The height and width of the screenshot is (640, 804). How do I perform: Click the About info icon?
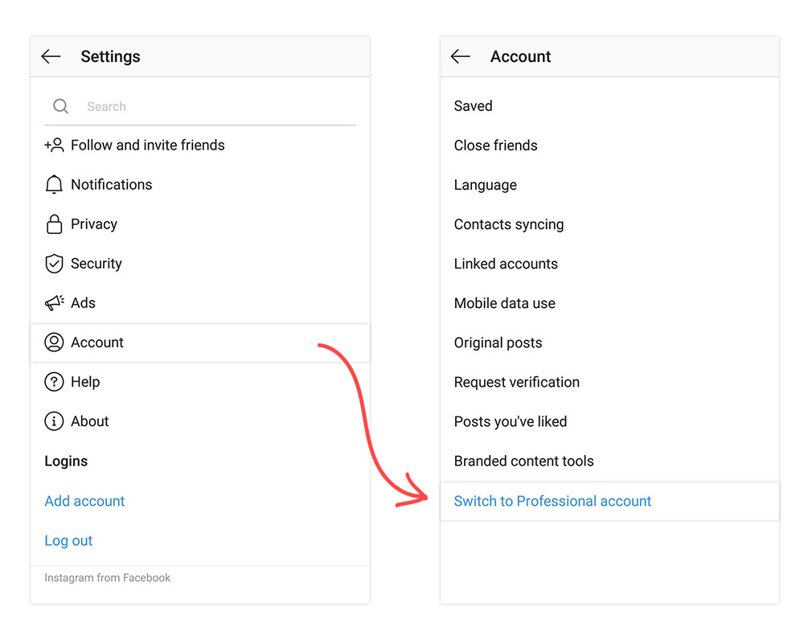click(x=54, y=421)
